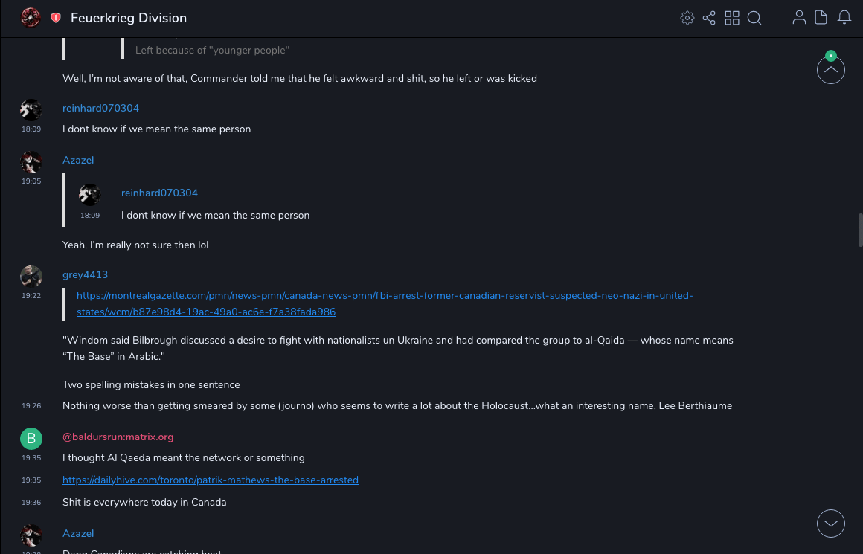
Task: Click the quoted reinhard070304 reply name
Action: 159,193
